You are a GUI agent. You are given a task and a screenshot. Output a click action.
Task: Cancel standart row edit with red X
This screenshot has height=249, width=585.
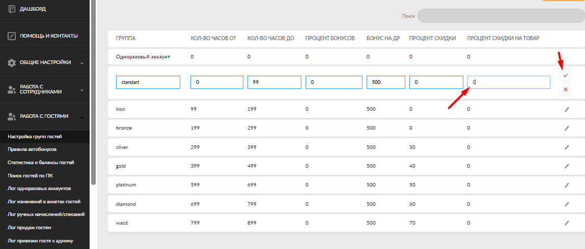[565, 89]
